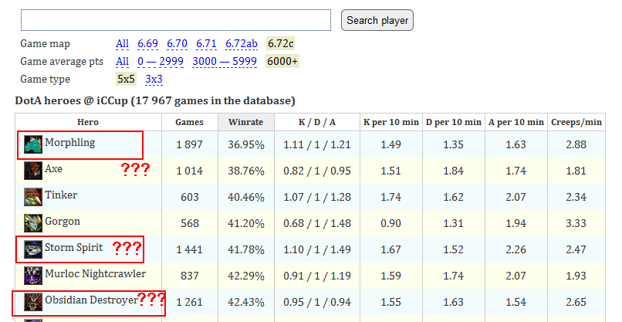622x322 pixels.
Task: Click Murloc Nightcrawler's winrate 42.29%
Action: (x=246, y=276)
